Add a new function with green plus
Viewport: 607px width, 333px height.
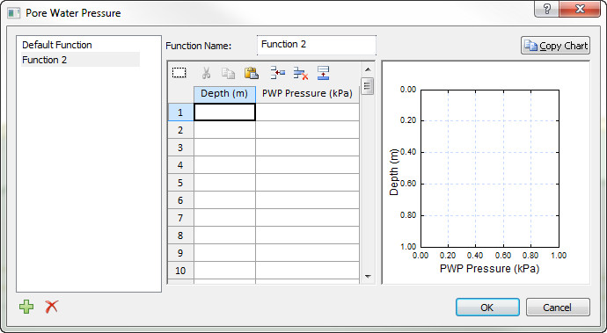pyautogui.click(x=26, y=308)
